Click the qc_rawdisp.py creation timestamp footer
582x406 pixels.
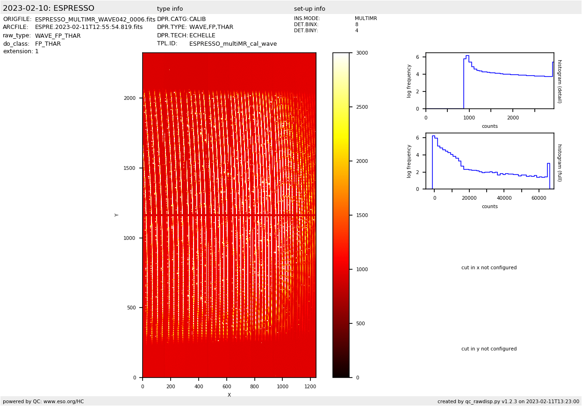tap(508, 401)
